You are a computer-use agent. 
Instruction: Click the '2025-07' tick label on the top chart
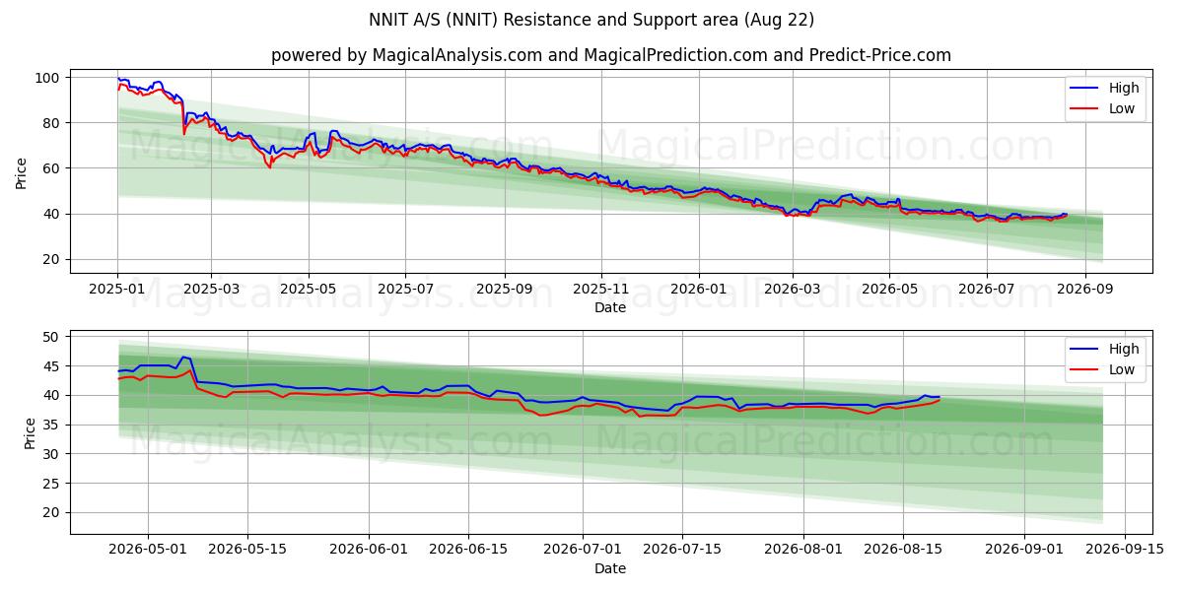405,290
